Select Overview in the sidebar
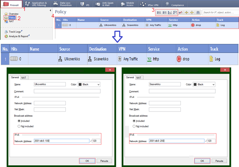The image size is (239, 167). point(11,14)
